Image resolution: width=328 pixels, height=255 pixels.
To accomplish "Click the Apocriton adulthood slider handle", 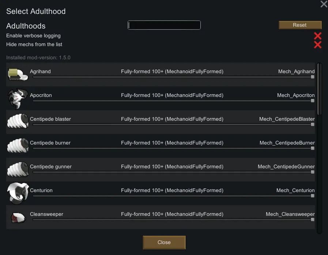I will [313, 101].
